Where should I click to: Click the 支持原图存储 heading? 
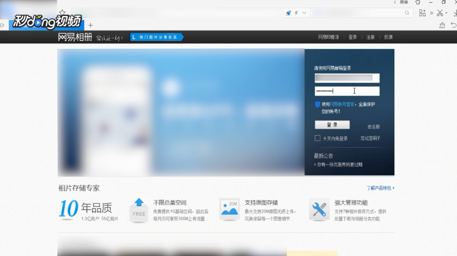pyautogui.click(x=261, y=203)
